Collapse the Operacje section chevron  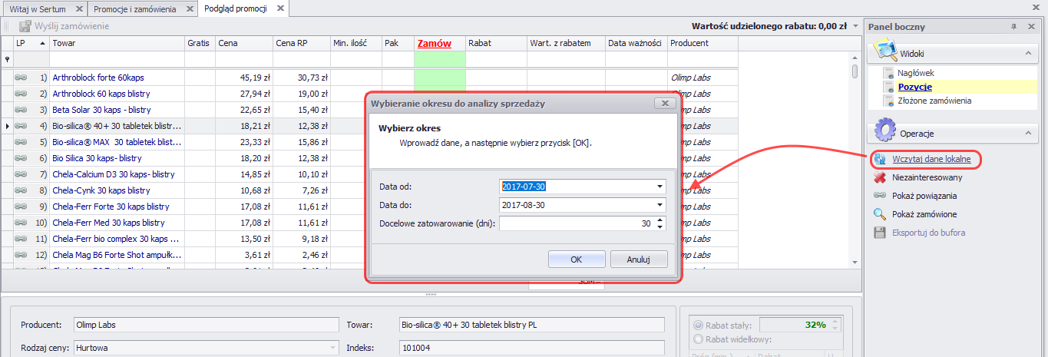click(1027, 133)
